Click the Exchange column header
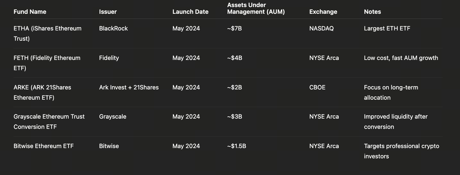Screen dimensions: 460x175 coord(323,12)
